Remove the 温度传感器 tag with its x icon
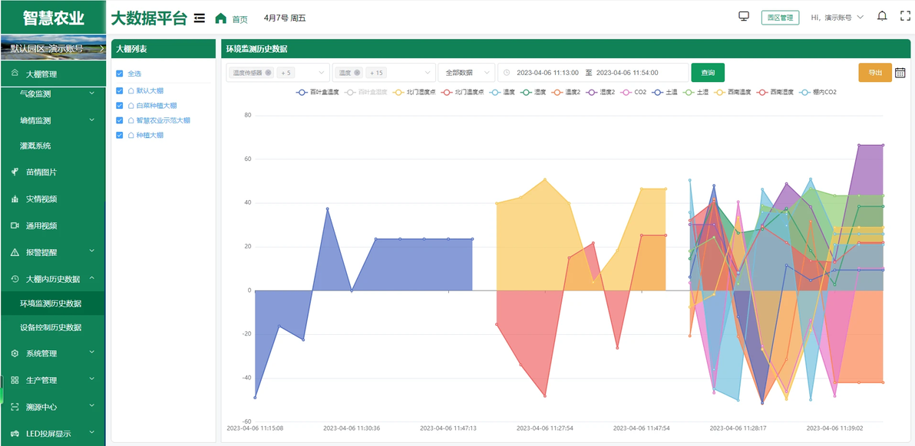 (268, 73)
